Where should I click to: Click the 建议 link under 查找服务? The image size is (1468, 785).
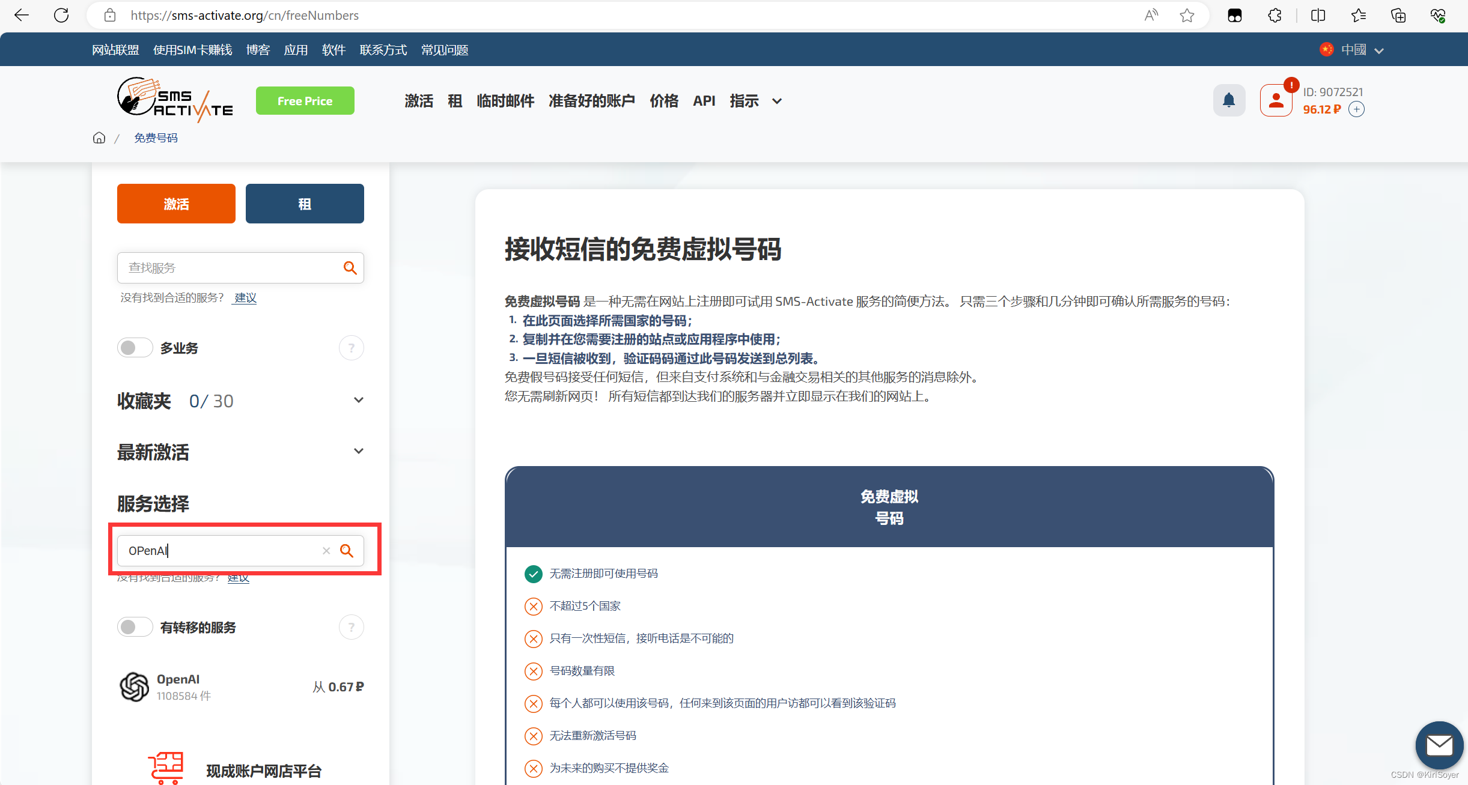coord(245,298)
